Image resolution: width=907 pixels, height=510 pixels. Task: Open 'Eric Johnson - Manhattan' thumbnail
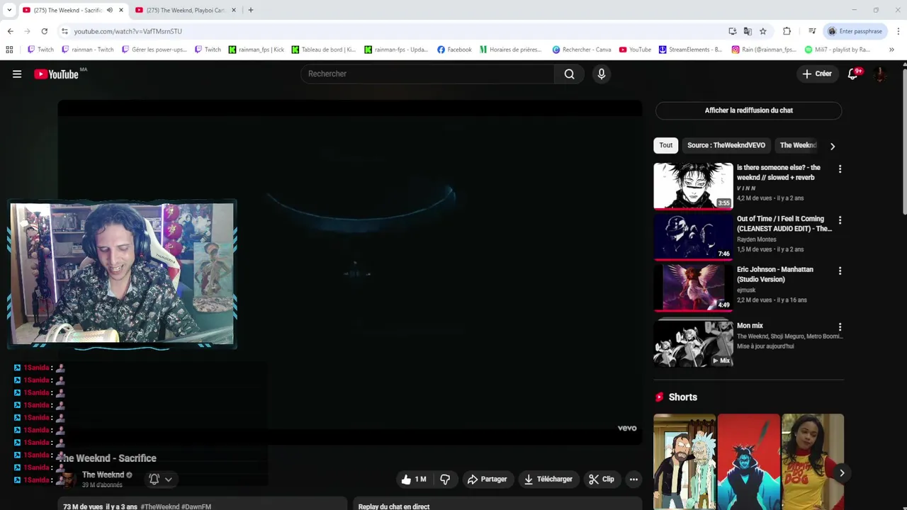pos(693,288)
